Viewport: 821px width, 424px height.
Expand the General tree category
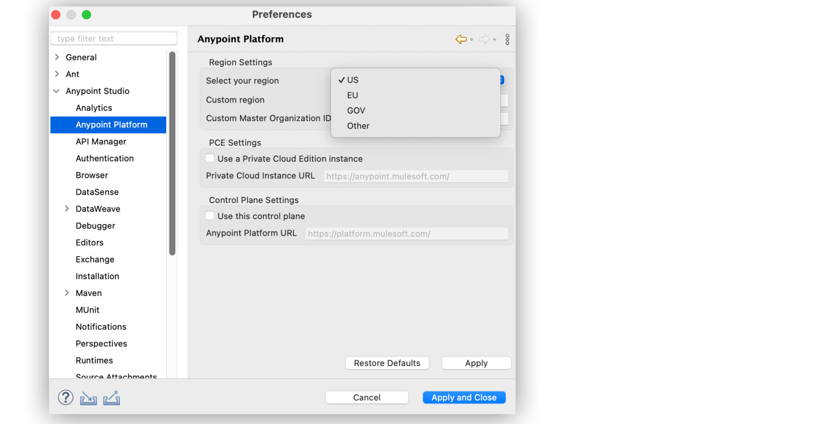[x=57, y=57]
